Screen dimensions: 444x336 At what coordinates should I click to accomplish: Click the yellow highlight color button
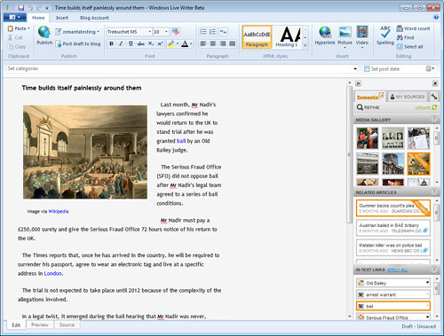171,43
